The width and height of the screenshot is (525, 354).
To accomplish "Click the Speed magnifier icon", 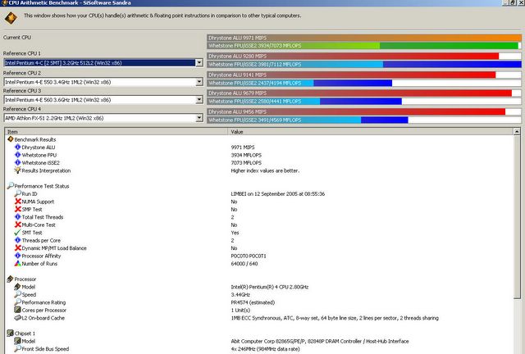I will (18, 294).
